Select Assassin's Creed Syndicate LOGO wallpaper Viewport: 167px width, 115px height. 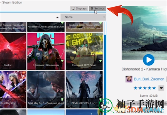click(46, 27)
